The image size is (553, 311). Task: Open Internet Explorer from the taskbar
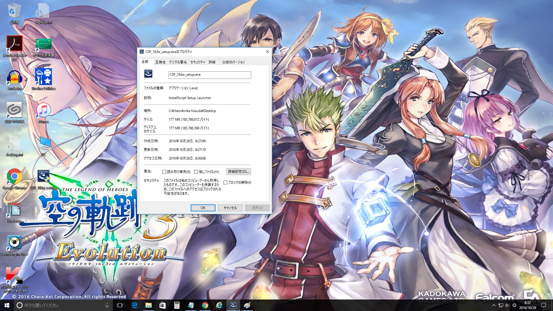tap(219, 305)
